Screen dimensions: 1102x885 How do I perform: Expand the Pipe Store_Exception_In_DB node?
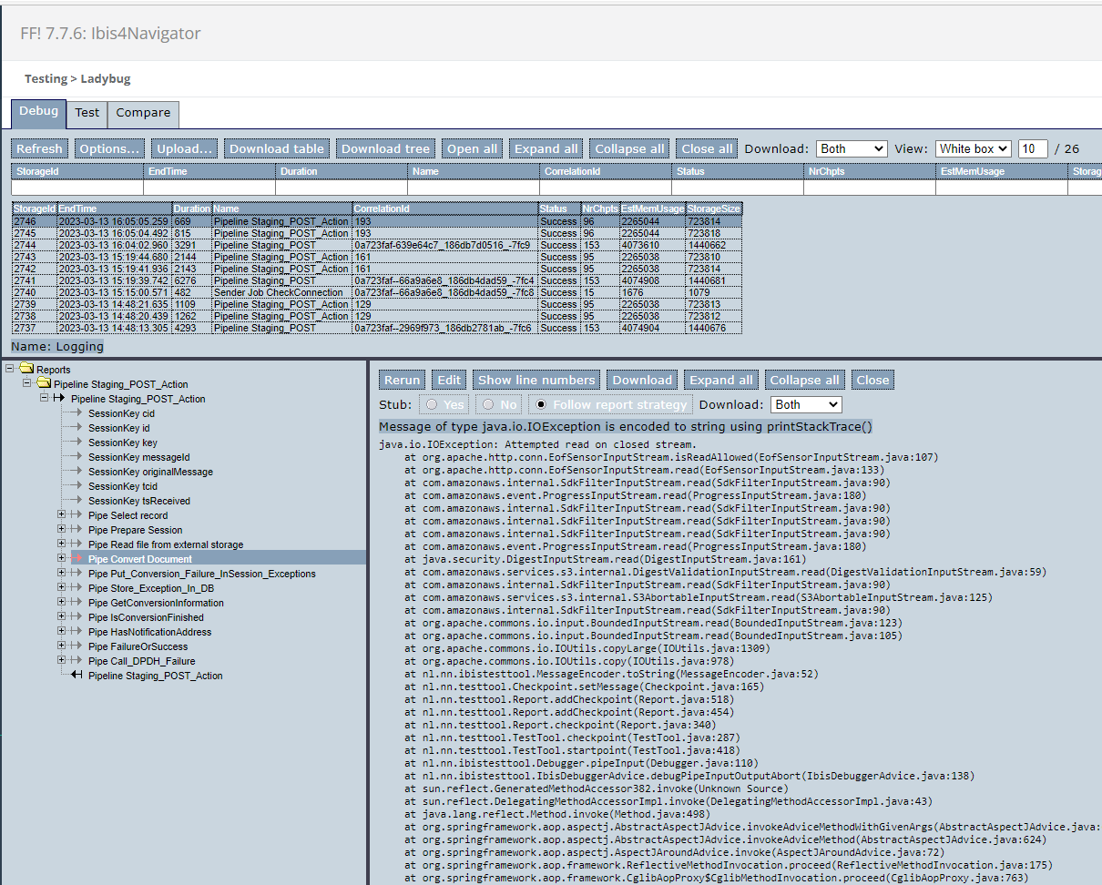point(62,587)
